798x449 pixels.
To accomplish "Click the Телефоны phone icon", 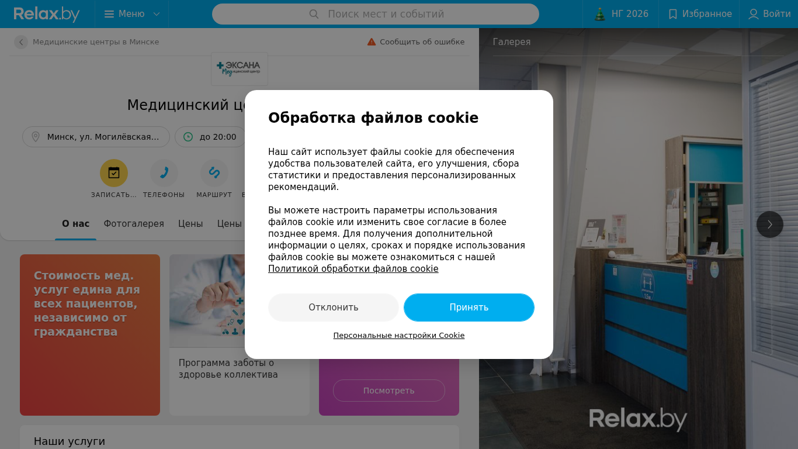I will [164, 173].
